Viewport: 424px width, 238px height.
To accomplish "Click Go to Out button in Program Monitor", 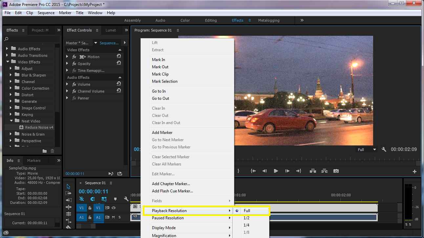I will coord(299,171).
